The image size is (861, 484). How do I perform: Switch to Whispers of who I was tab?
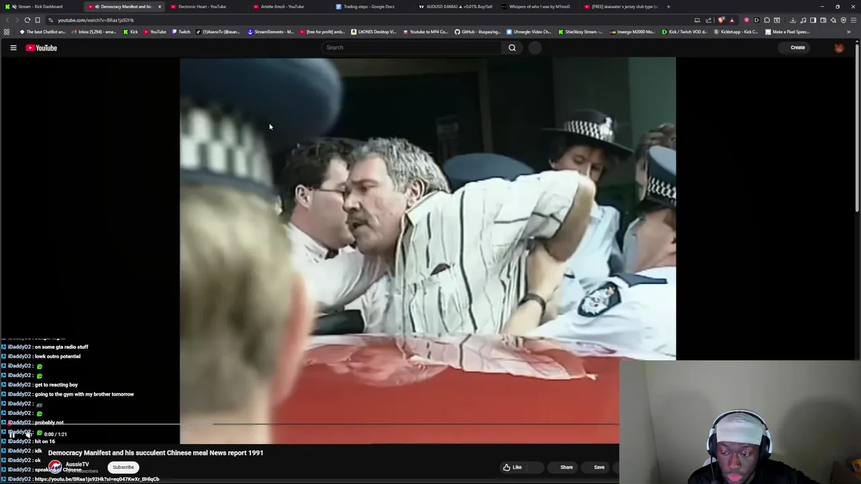[539, 7]
